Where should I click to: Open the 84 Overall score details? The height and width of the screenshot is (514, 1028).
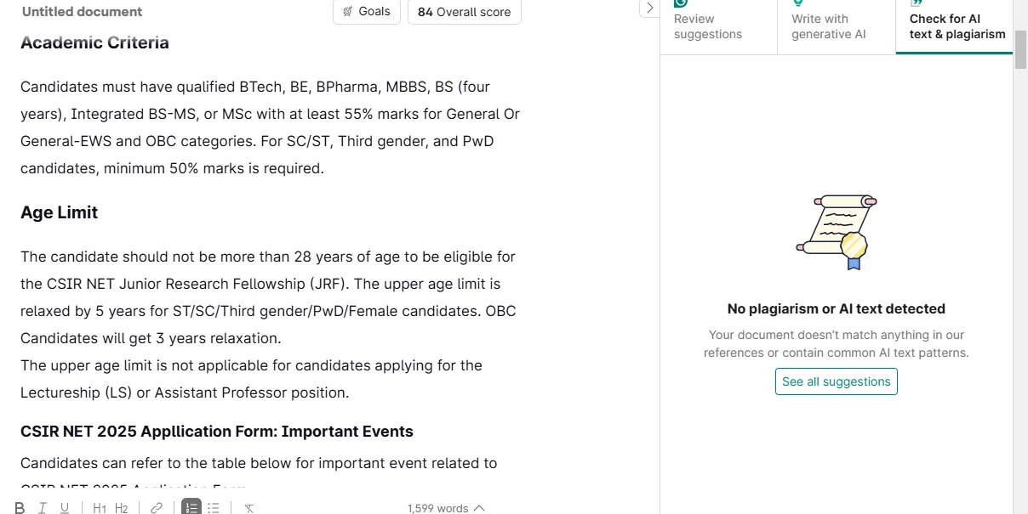465,12
